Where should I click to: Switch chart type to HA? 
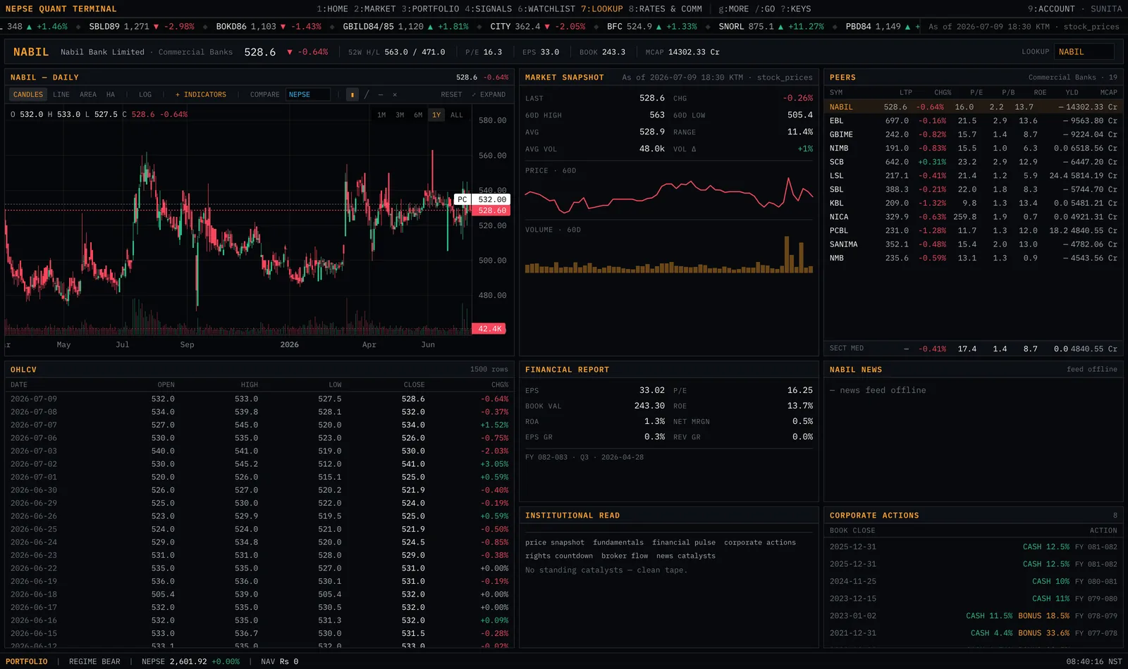[x=111, y=94]
